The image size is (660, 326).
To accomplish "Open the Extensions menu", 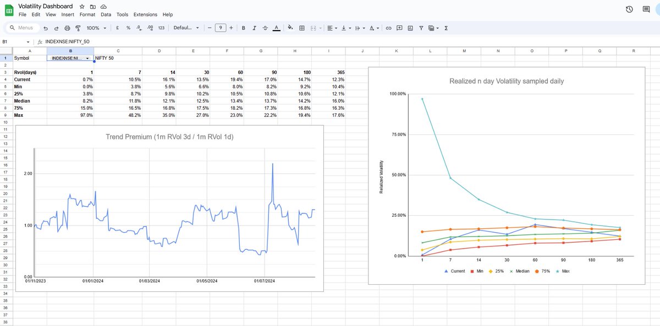I will (x=145, y=15).
